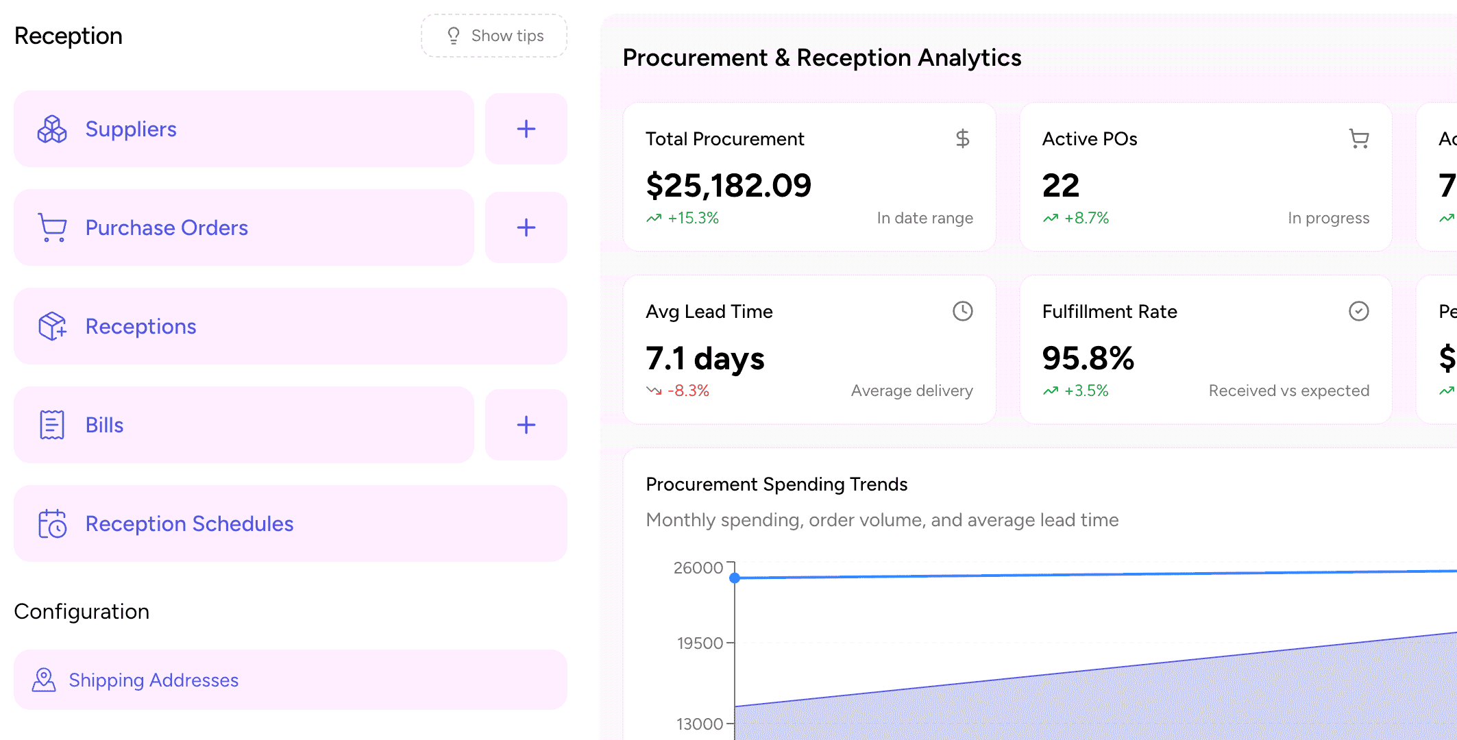1457x740 pixels.
Task: Click the dollar icon on Total Procurement card
Action: (x=963, y=138)
